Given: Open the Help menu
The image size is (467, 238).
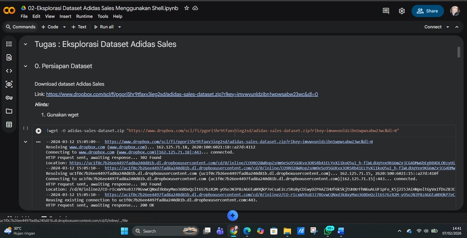Looking at the screenshot, I should tap(118, 17).
